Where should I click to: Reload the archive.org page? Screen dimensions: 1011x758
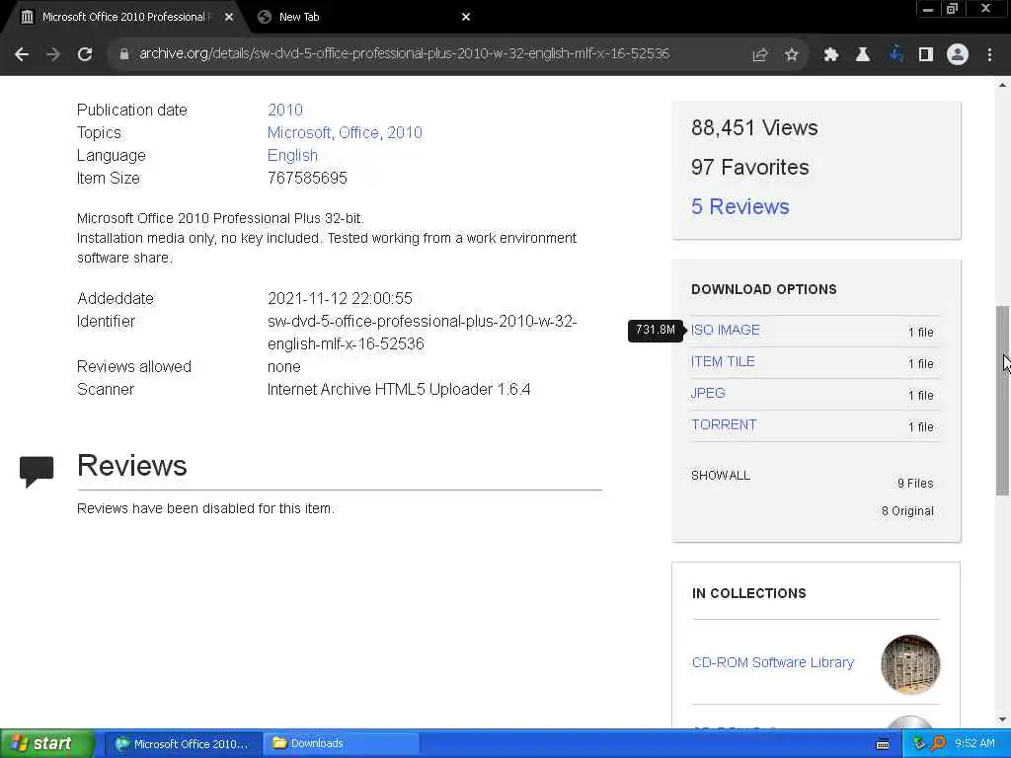[x=85, y=54]
